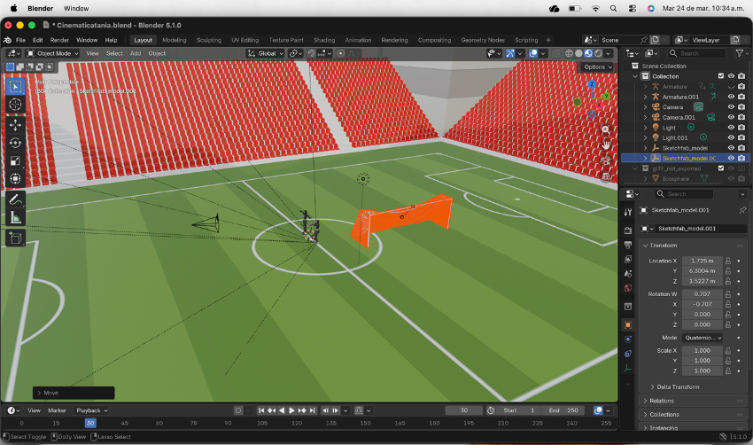Select the Select Box tool
Image resolution: width=753 pixels, height=445 pixels.
coord(15,87)
